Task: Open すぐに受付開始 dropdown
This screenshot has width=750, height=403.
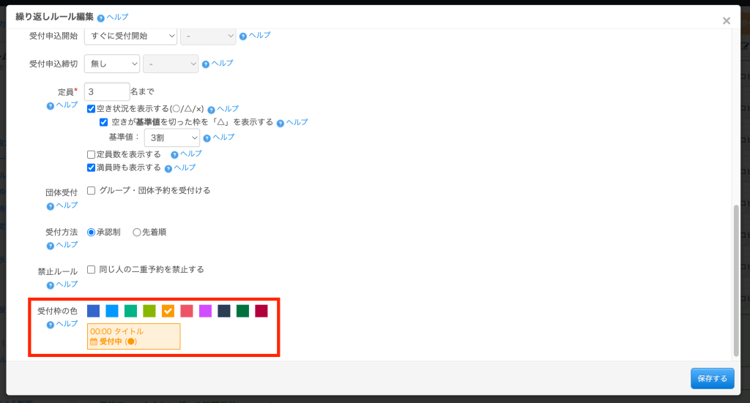Action: (131, 36)
